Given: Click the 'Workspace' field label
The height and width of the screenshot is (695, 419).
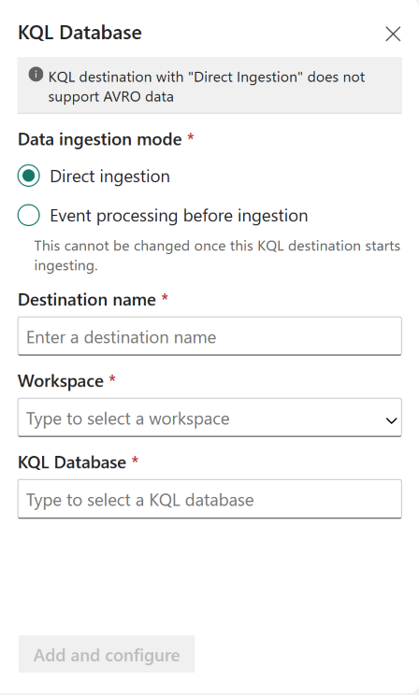Looking at the screenshot, I should [61, 382].
